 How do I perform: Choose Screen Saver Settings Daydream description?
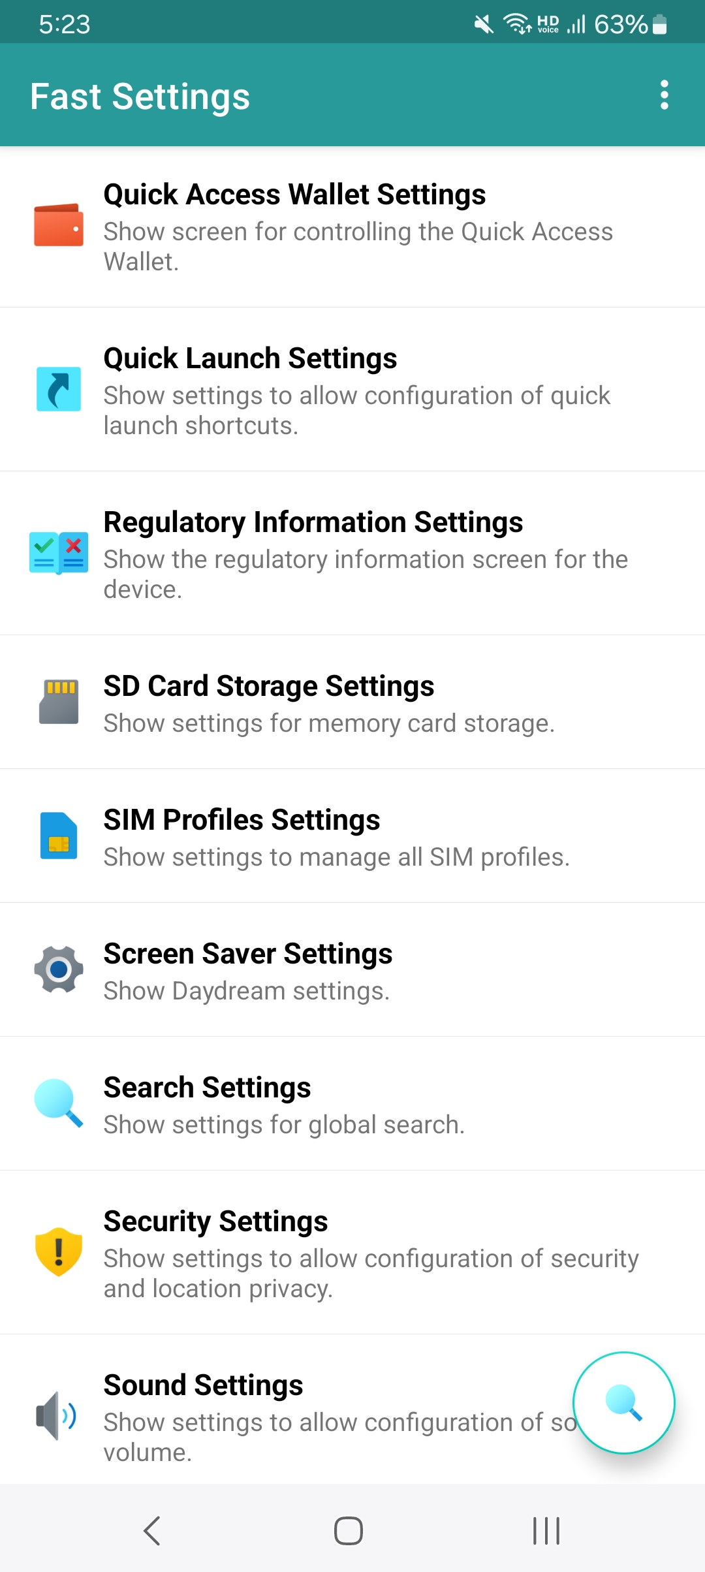[x=247, y=991]
